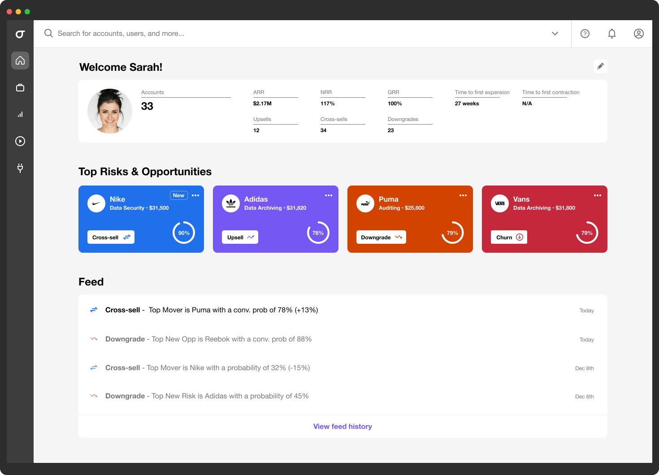The image size is (659, 475).
Task: Click the Adidas logo on the card
Action: pyautogui.click(x=231, y=203)
